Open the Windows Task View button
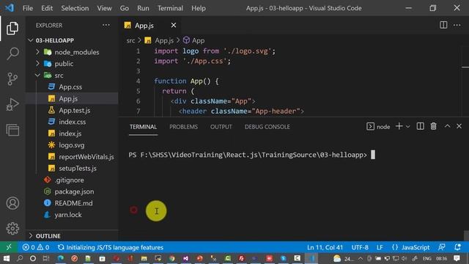469x264 pixels. 45,258
